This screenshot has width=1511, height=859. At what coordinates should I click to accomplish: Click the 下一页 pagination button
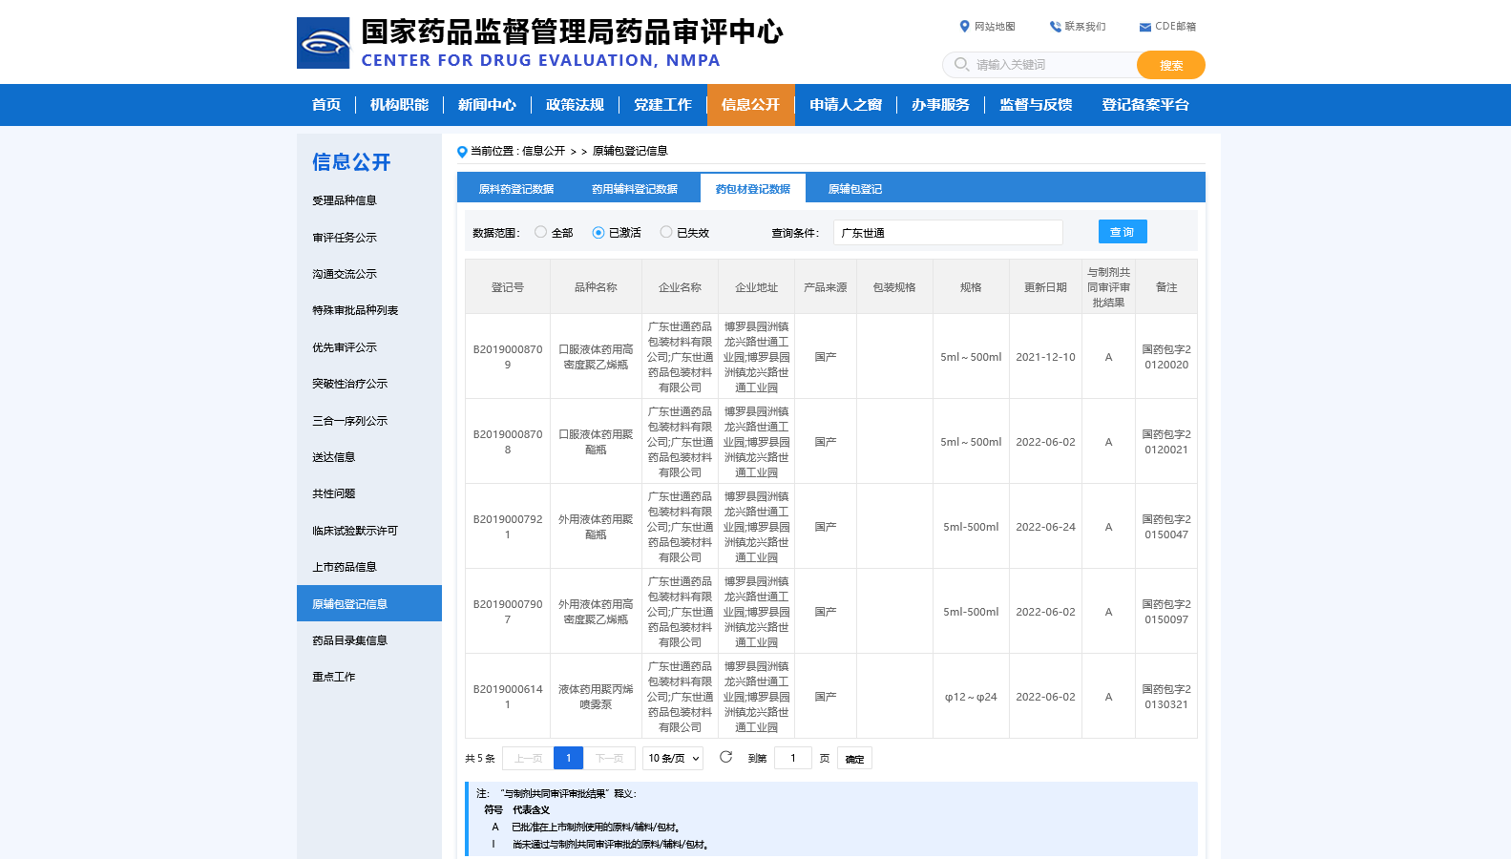609,758
